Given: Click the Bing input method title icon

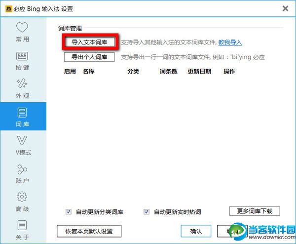Looking at the screenshot, I should click(x=8, y=9).
